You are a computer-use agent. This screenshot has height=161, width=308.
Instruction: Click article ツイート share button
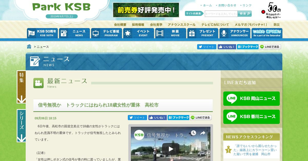pos(137,118)
